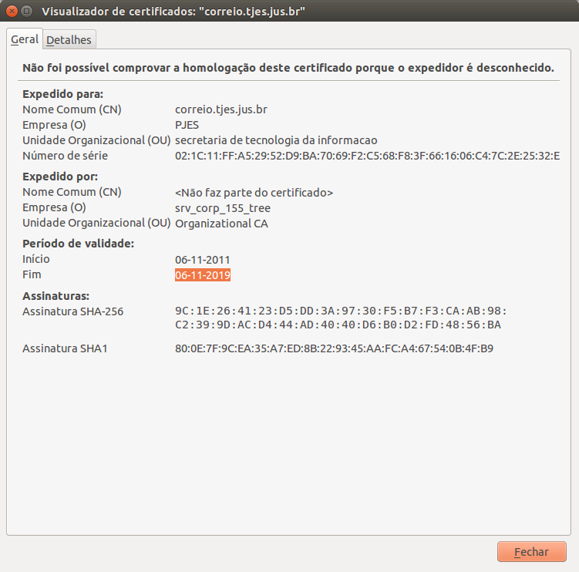
Task: Switch to the Detalhes tab
Action: click(x=69, y=39)
